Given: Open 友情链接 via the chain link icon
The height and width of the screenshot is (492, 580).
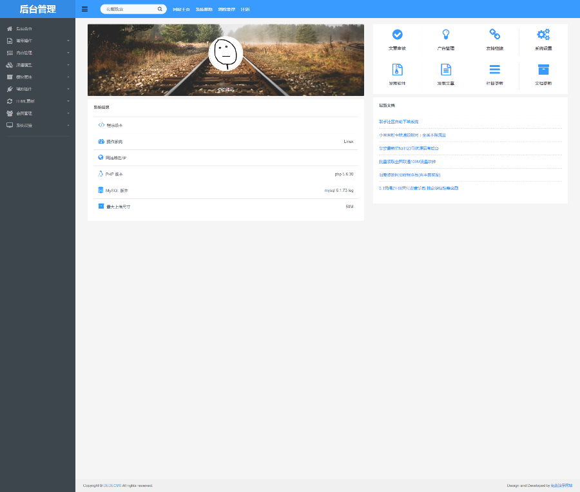Looking at the screenshot, I should tap(495, 34).
